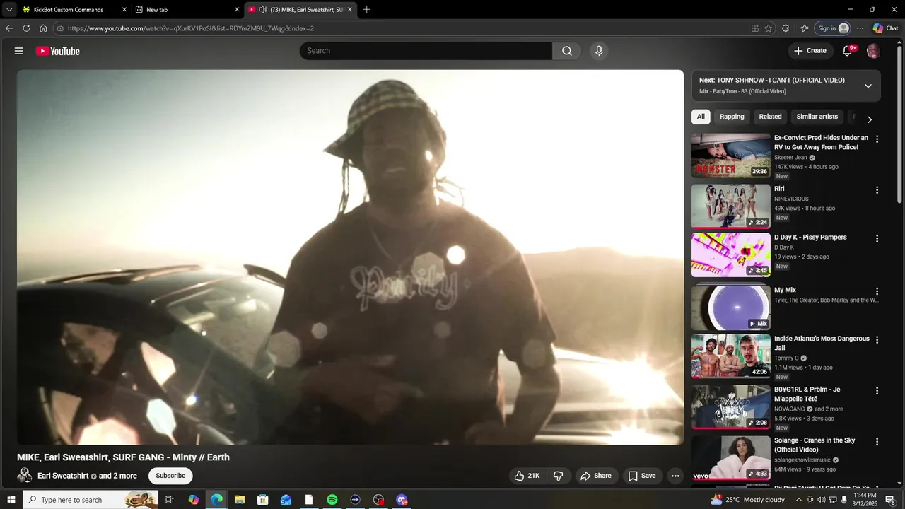Click the Create button
Image resolution: width=905 pixels, height=509 pixels.
(810, 51)
